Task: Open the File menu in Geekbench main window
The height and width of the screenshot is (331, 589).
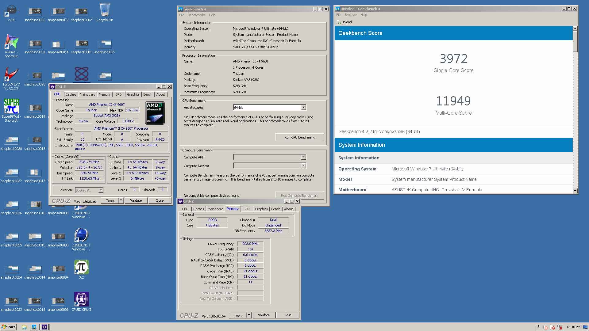Action: tap(182, 15)
